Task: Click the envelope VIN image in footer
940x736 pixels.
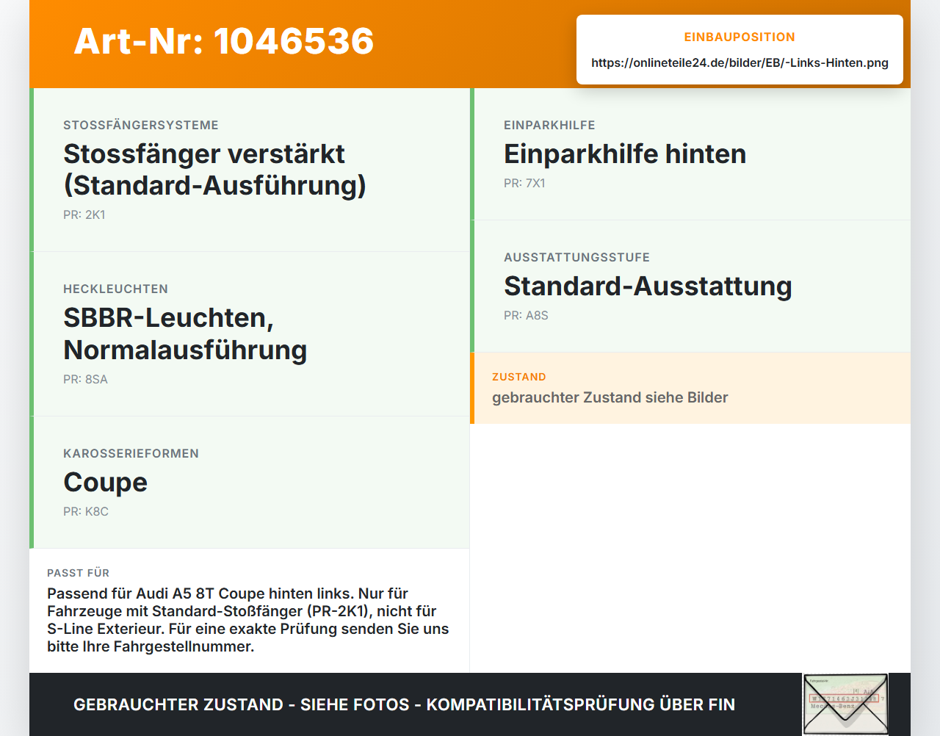Action: (x=845, y=704)
